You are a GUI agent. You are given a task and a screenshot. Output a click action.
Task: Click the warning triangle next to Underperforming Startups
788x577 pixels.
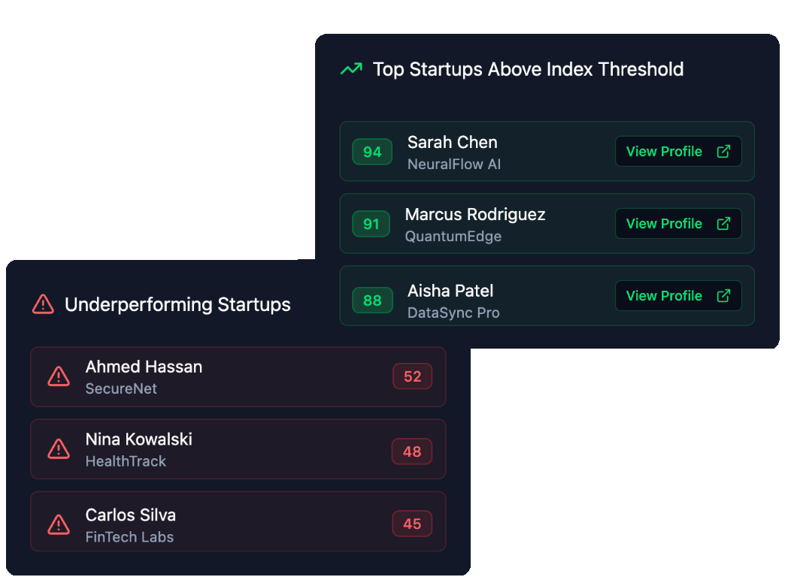coord(43,304)
